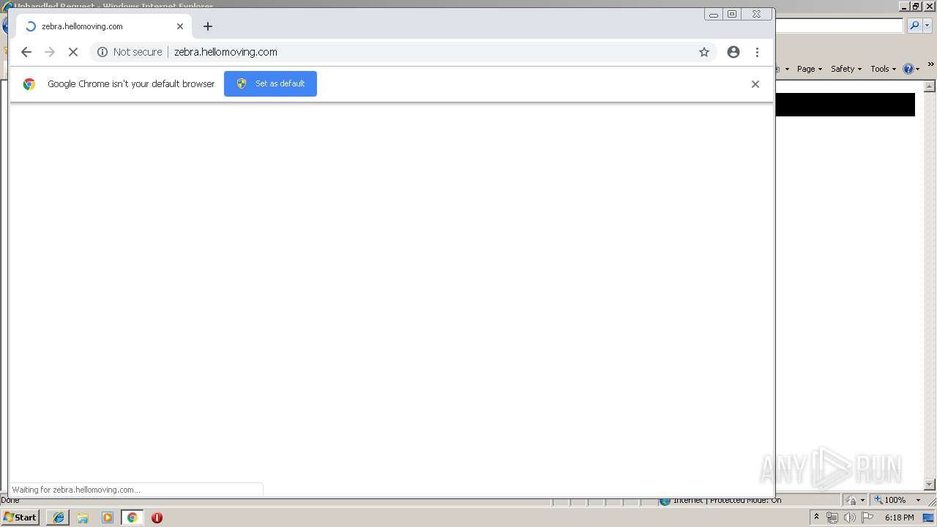
Task: Open the Tools menu in Internet Explorer
Action: [883, 69]
